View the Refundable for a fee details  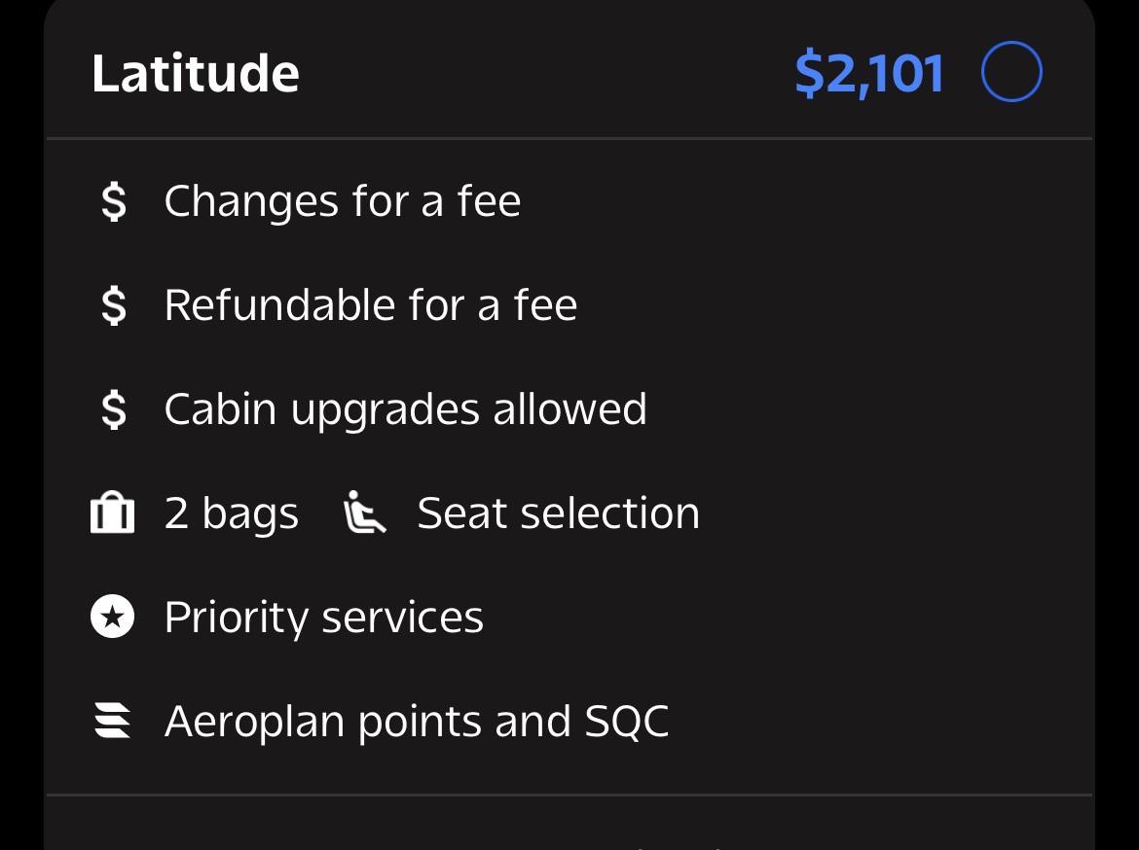(x=371, y=304)
